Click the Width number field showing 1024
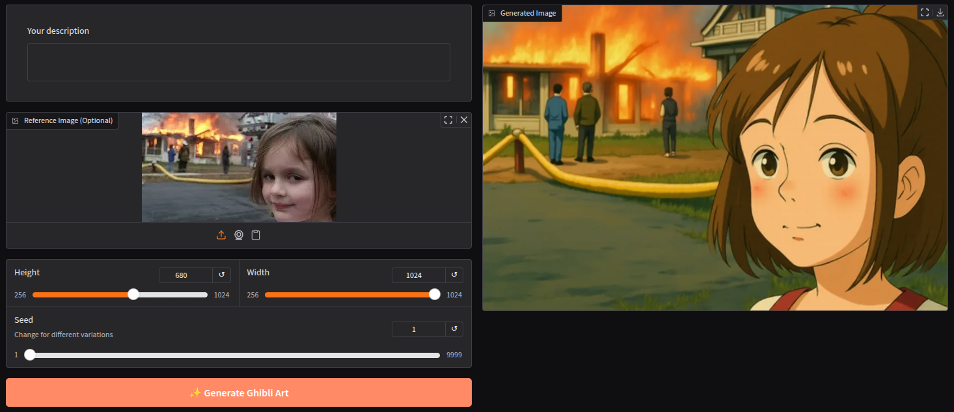Viewport: 954px width, 412px height. point(418,275)
